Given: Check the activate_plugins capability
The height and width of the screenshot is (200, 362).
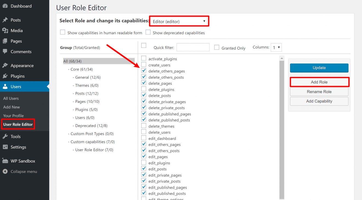Looking at the screenshot, I should pos(144,58).
